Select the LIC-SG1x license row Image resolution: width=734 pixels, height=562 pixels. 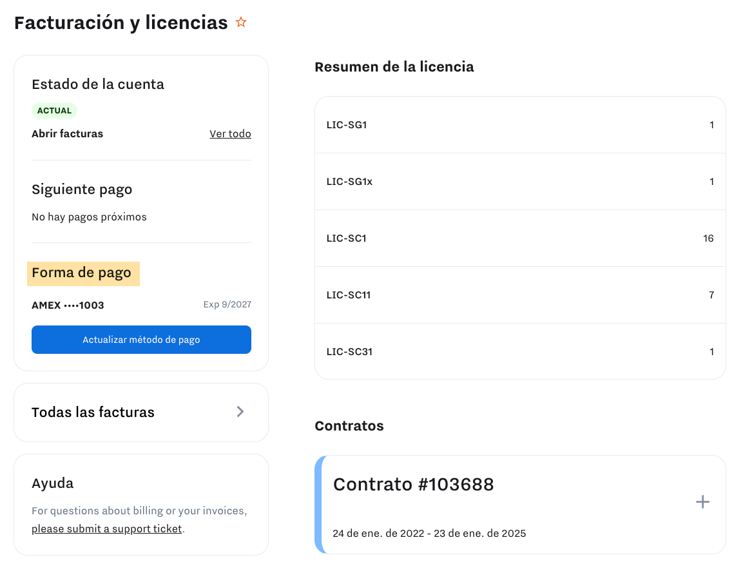pos(520,182)
